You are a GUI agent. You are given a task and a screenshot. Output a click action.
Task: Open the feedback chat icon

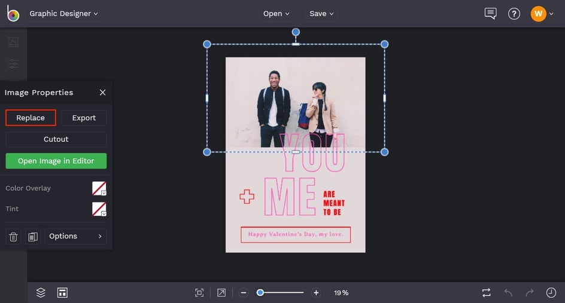490,14
